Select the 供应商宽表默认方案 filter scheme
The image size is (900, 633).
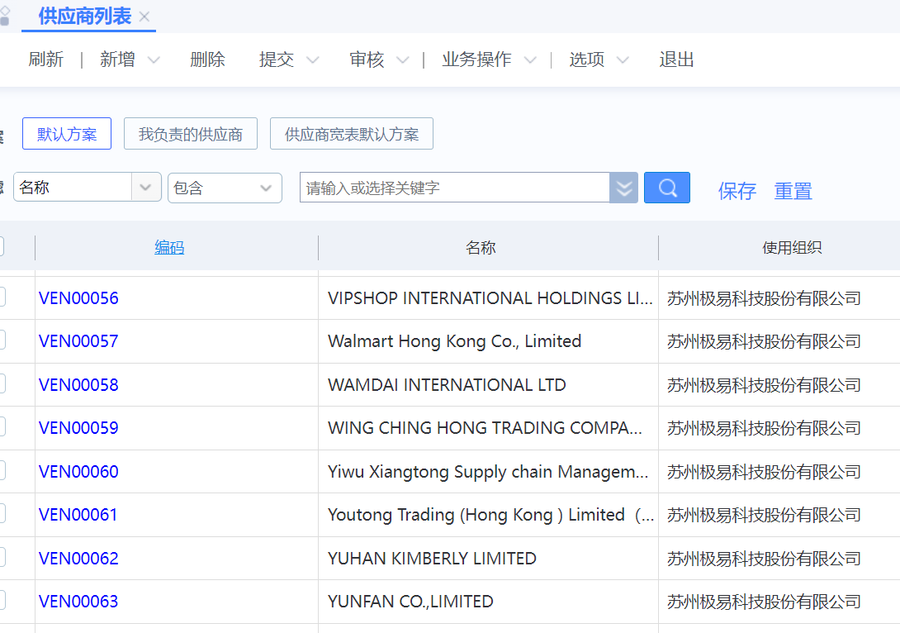pyautogui.click(x=351, y=134)
